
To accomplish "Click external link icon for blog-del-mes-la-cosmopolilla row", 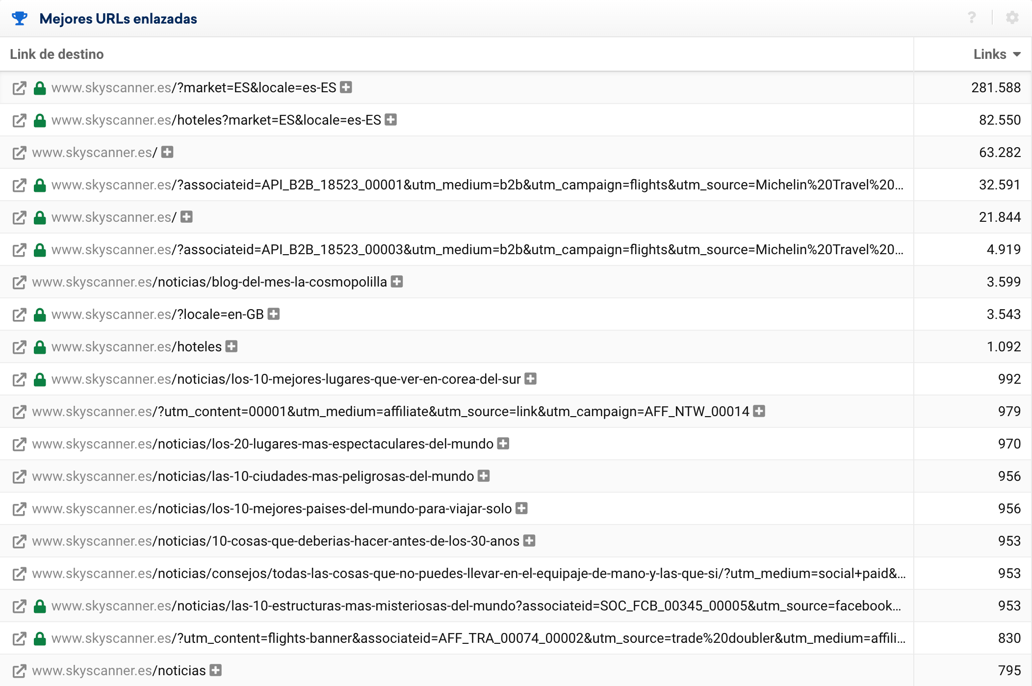I will click(19, 283).
